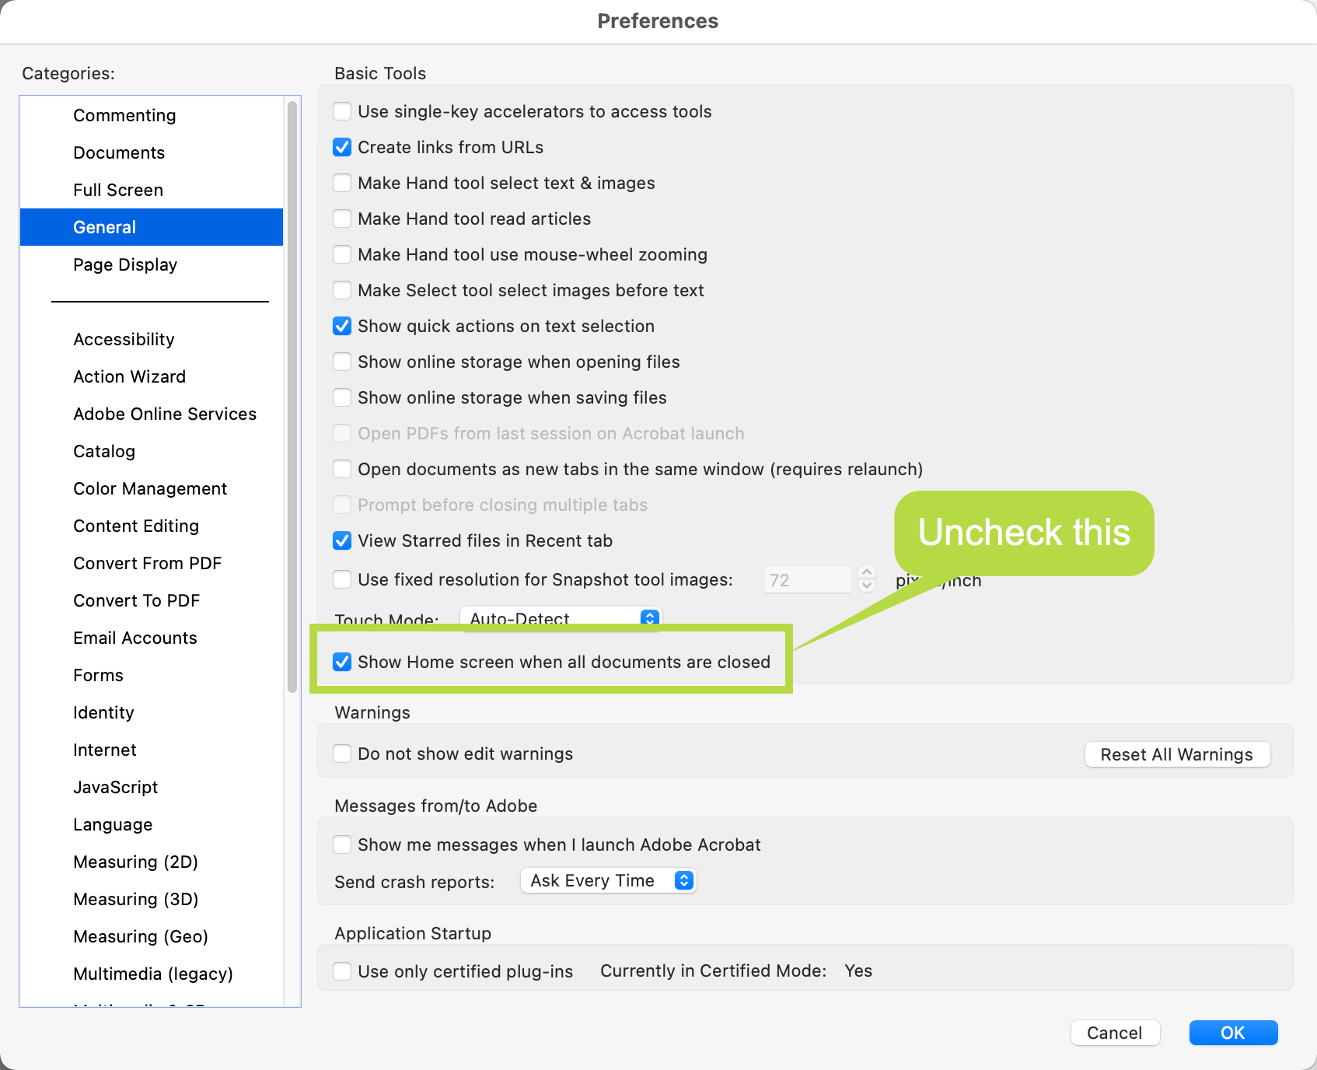
Task: Open the Color Management preferences category
Action: [x=150, y=488]
